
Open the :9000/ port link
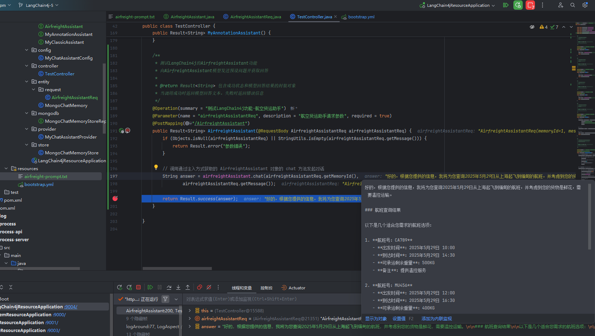coord(59,315)
